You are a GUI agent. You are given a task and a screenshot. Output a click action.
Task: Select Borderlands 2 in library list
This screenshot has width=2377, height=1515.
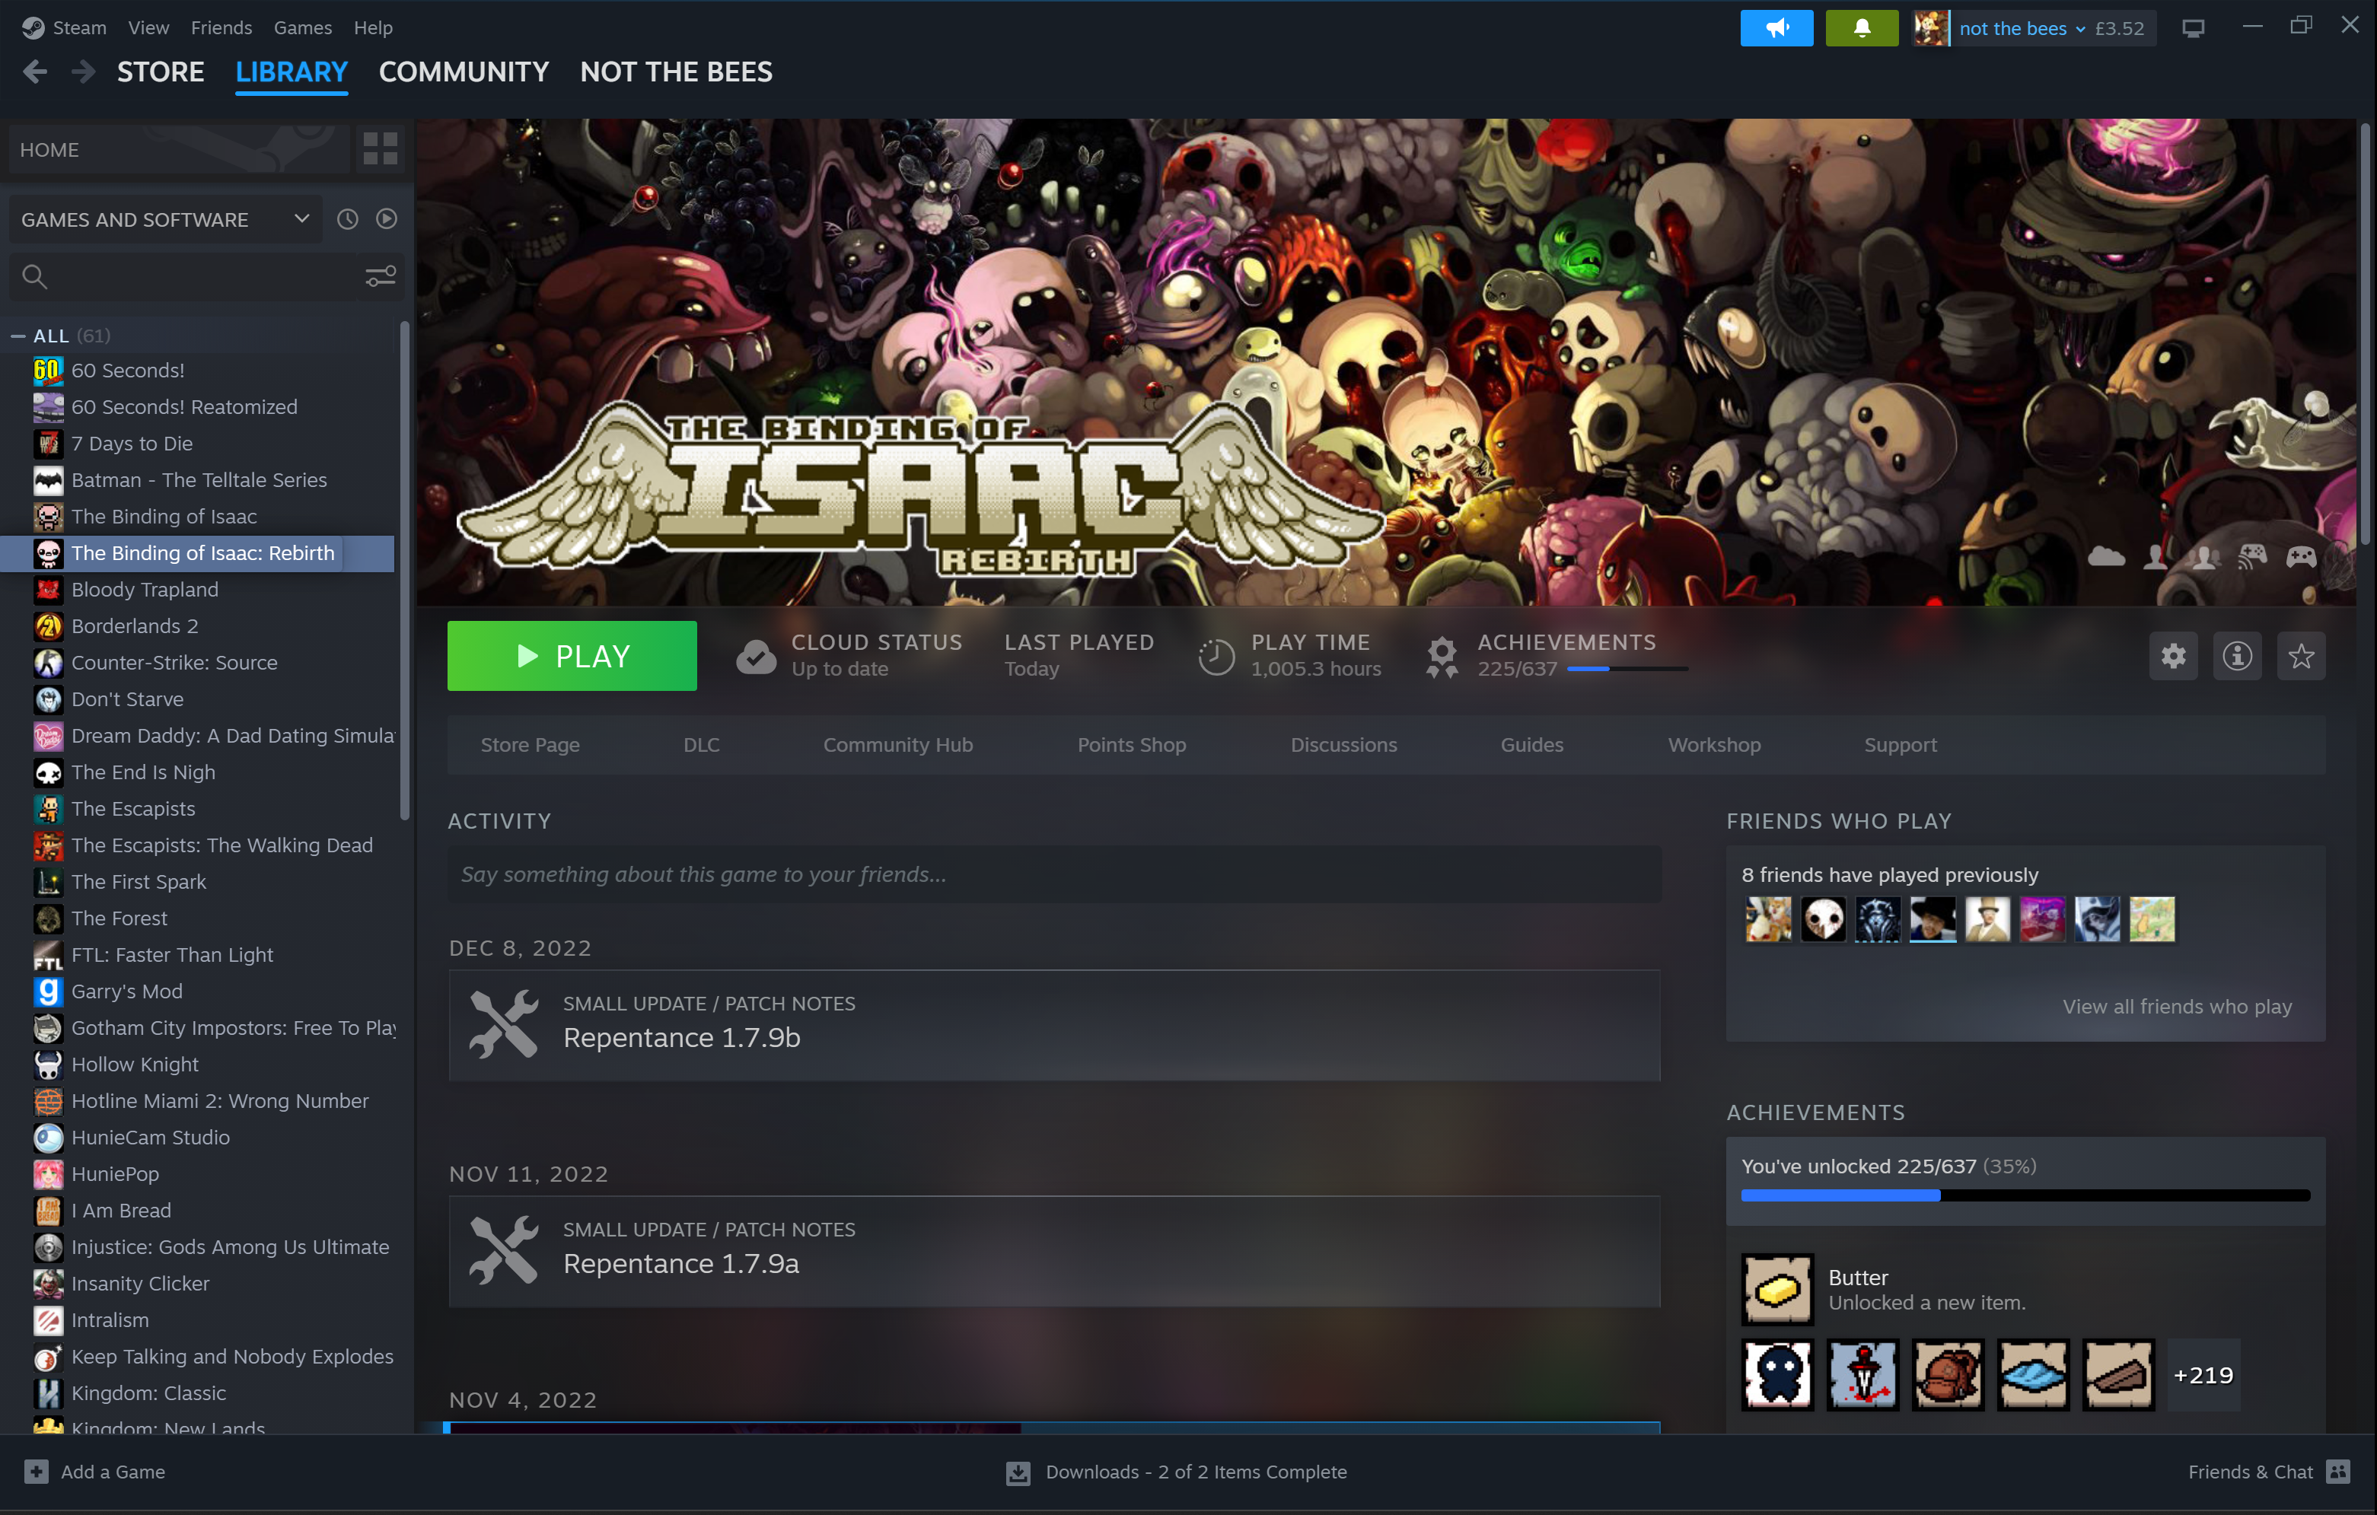(197, 625)
